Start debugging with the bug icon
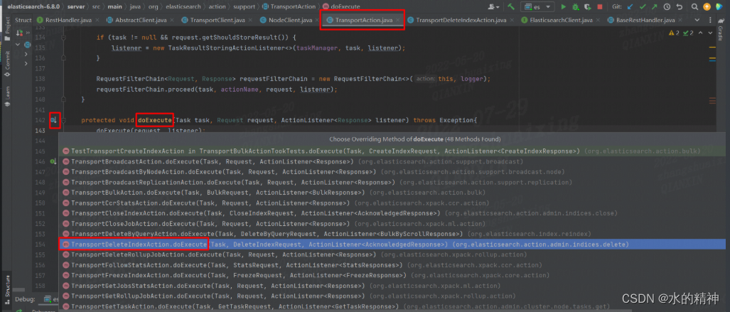This screenshot has height=312, width=730. pos(576,6)
